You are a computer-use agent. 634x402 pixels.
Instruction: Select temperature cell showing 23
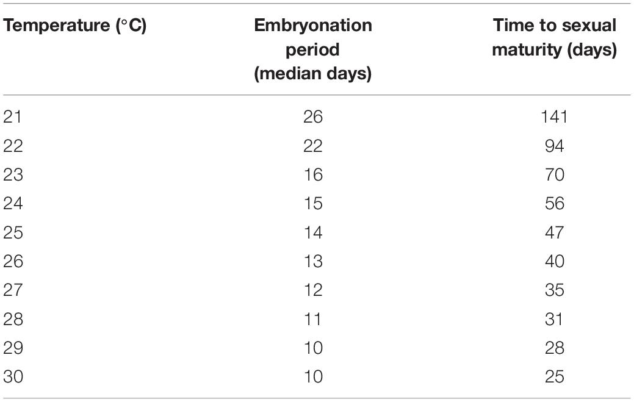coord(13,175)
